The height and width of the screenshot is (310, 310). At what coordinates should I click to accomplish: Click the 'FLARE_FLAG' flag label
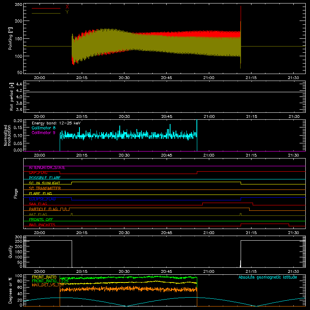(40, 193)
